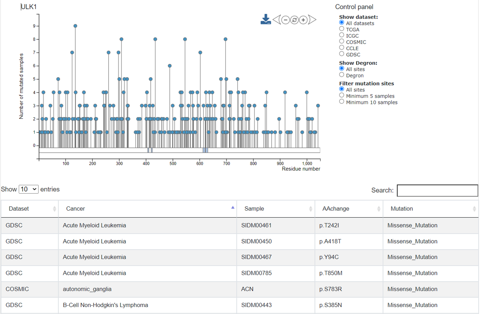This screenshot has height=314, width=480.
Task: Reset the plot view with refresh icon
Action: point(294,20)
